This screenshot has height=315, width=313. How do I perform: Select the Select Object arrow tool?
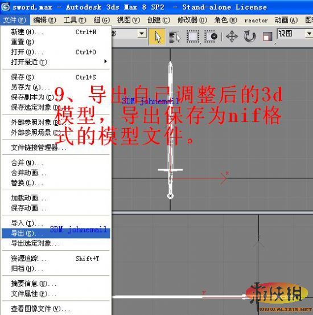pyautogui.click(x=157, y=37)
